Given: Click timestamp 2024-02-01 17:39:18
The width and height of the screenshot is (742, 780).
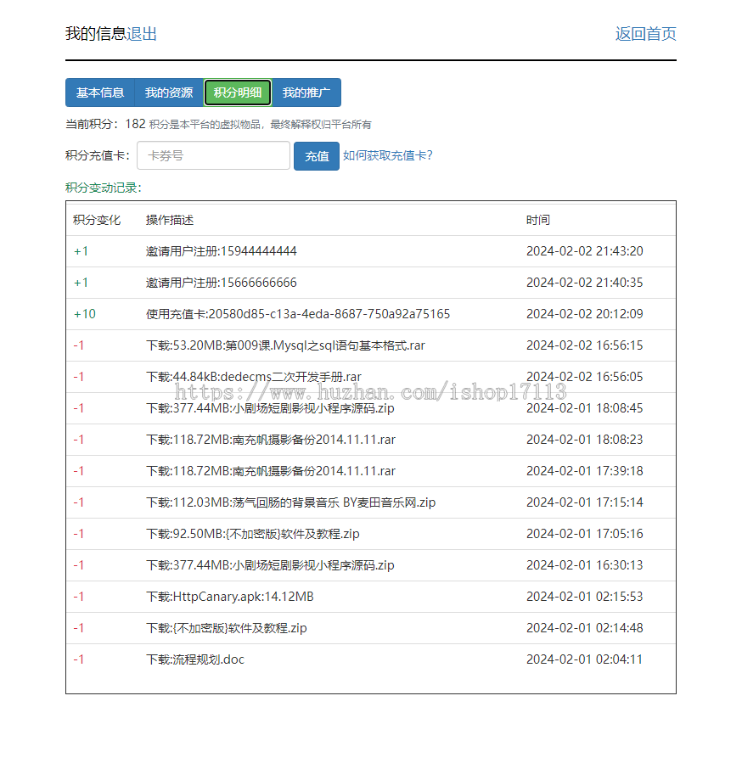Looking at the screenshot, I should [x=585, y=470].
